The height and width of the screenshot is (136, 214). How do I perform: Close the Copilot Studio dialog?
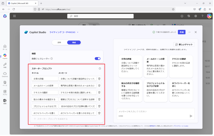click(196, 32)
